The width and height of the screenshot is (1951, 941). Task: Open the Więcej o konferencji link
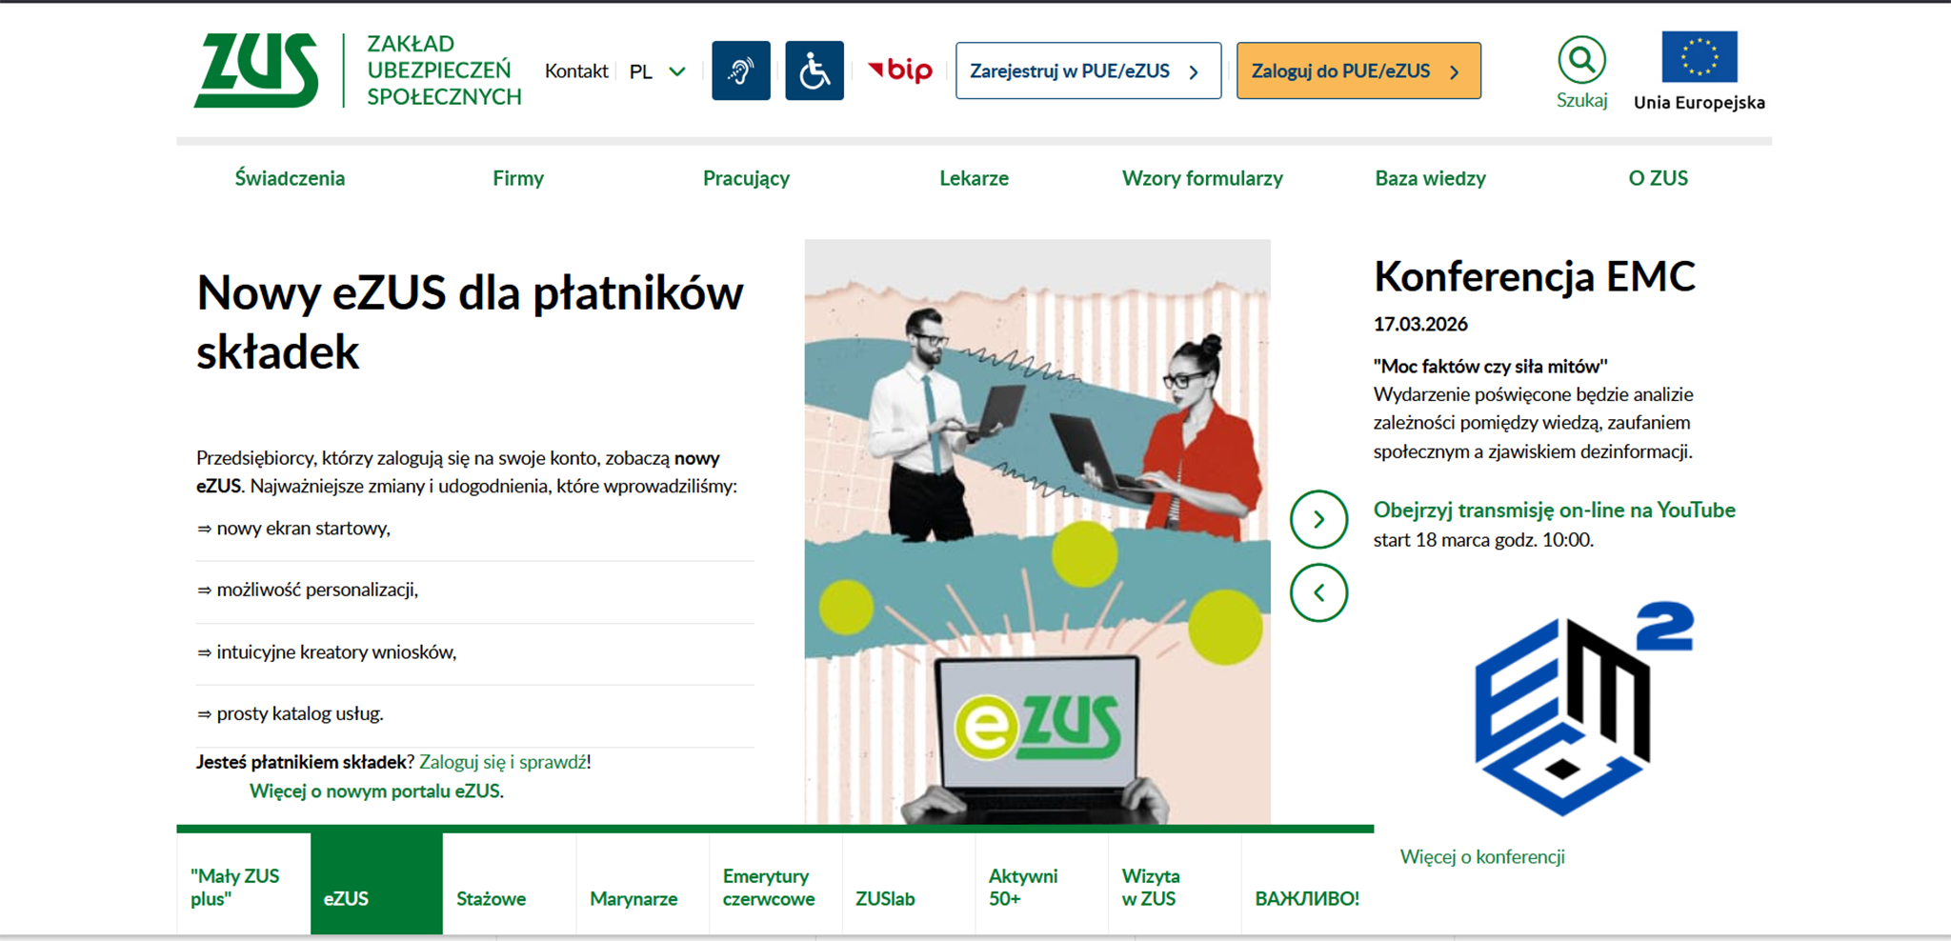click(x=1482, y=856)
